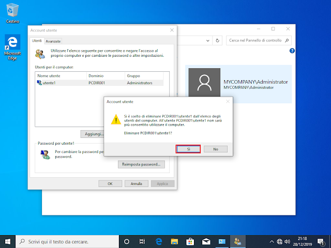
Task: Click the utente1 user icon in list
Action: (x=39, y=83)
